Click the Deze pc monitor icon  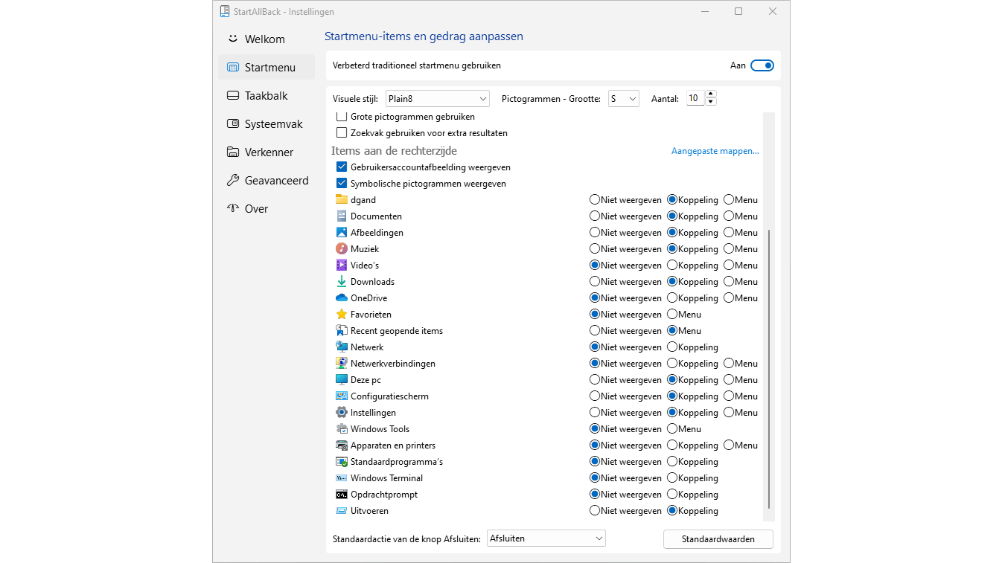342,380
